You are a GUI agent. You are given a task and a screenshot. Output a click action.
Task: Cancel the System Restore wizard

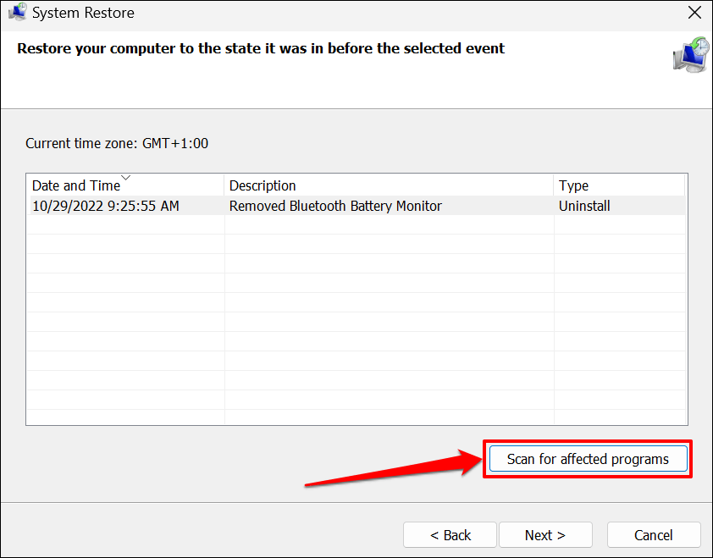pos(653,535)
